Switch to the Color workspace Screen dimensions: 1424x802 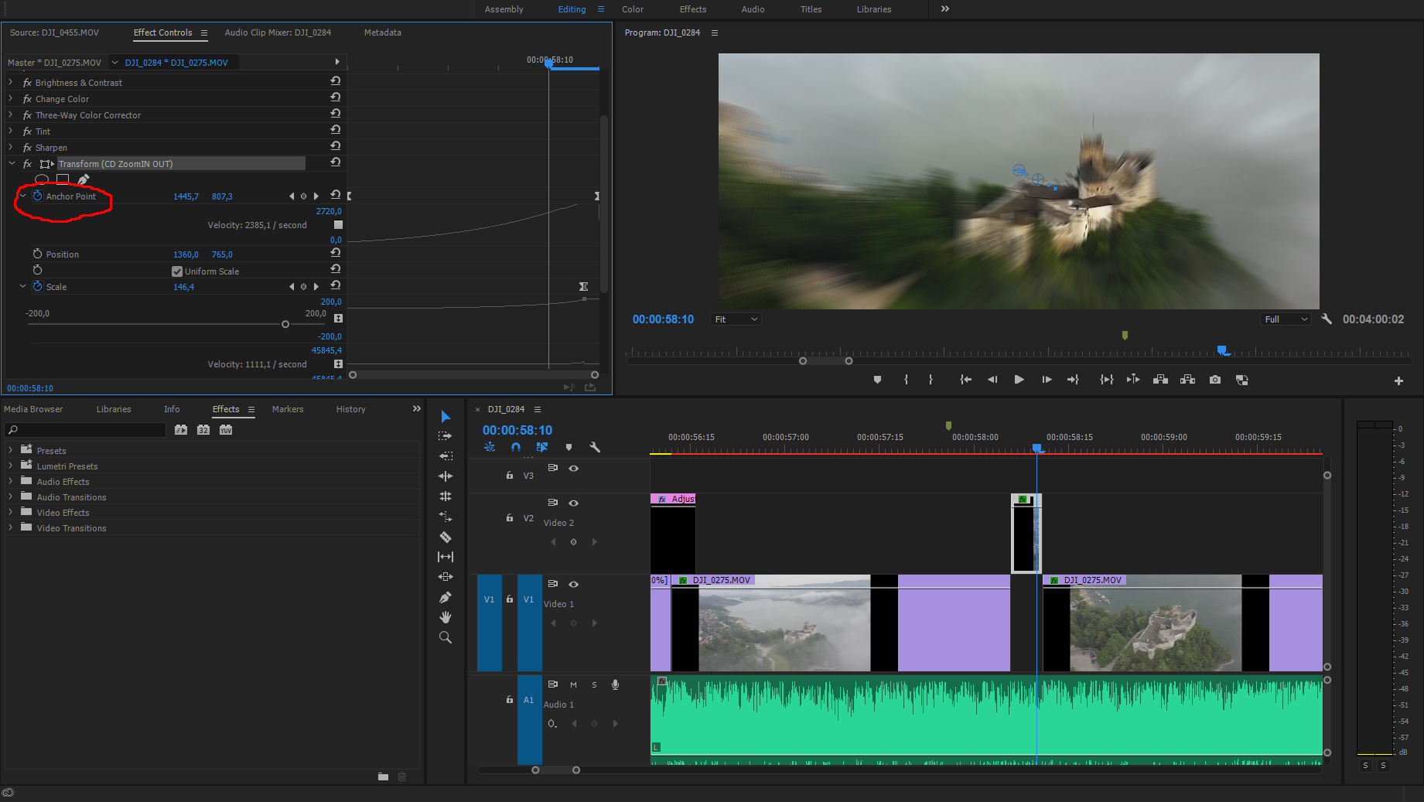pos(633,9)
